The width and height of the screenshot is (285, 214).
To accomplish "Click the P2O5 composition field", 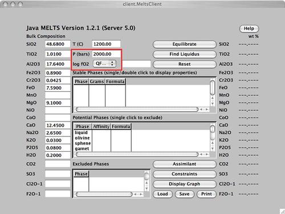I will (58, 148).
